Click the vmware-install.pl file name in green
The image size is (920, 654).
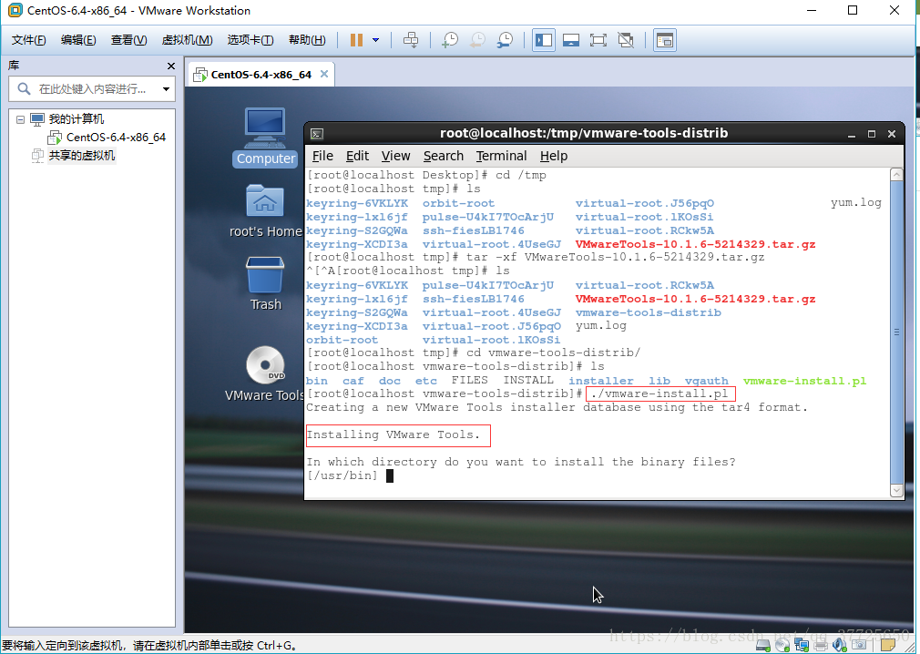[x=804, y=381]
